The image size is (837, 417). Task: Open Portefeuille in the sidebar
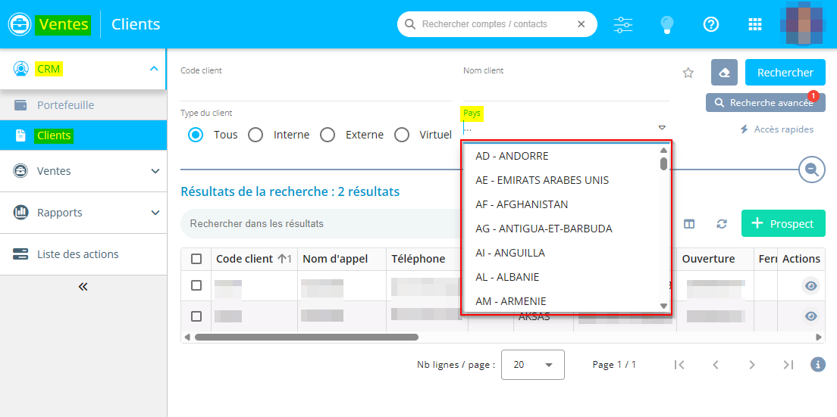click(66, 105)
